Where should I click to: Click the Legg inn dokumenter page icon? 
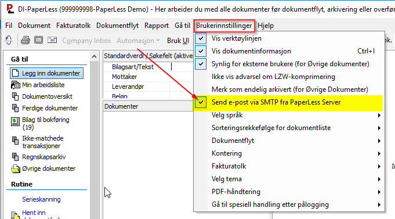(x=15, y=73)
